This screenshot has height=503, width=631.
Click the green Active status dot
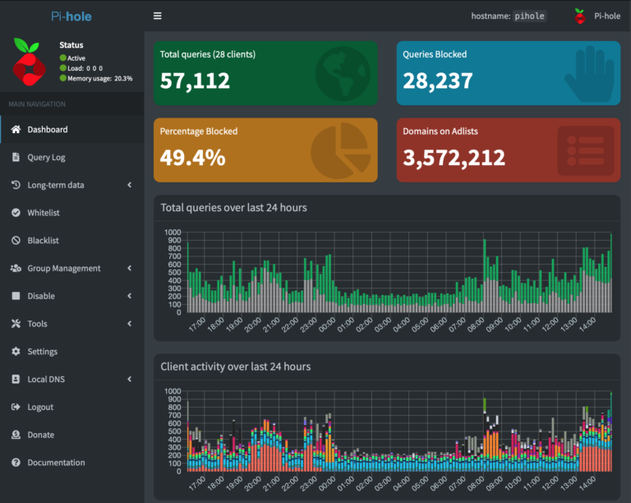(x=62, y=58)
